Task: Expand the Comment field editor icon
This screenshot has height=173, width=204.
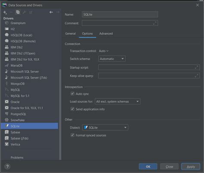Action: pyautogui.click(x=155, y=23)
